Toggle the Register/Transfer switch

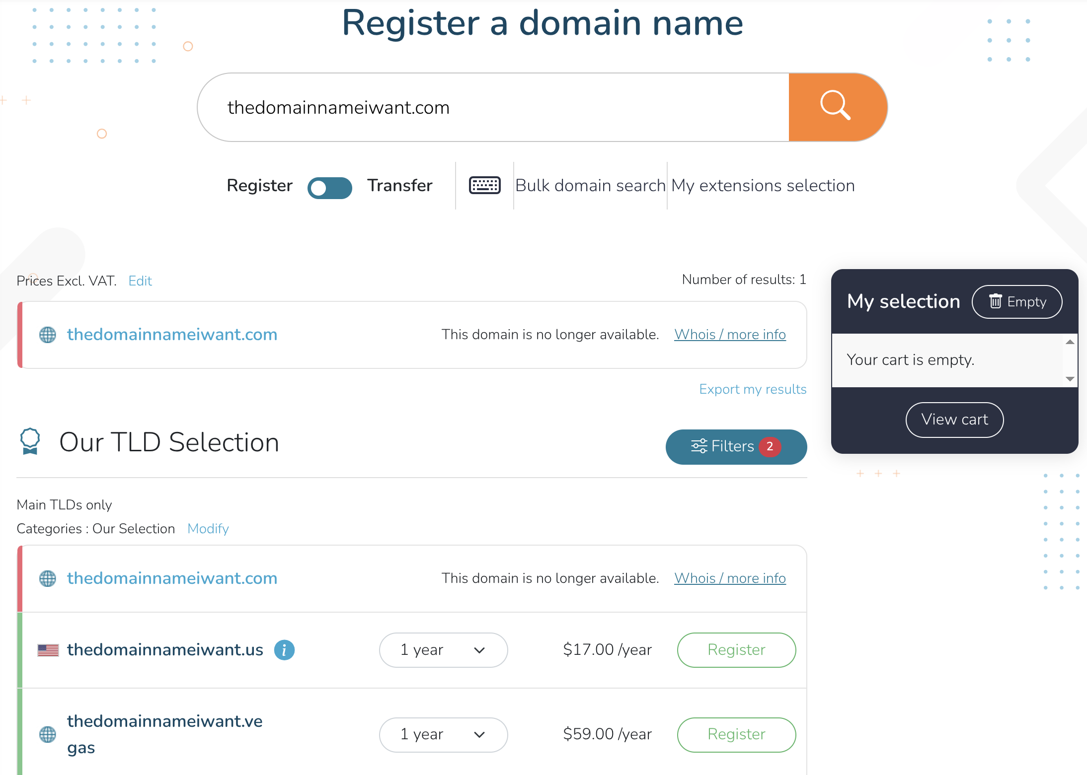(x=329, y=188)
